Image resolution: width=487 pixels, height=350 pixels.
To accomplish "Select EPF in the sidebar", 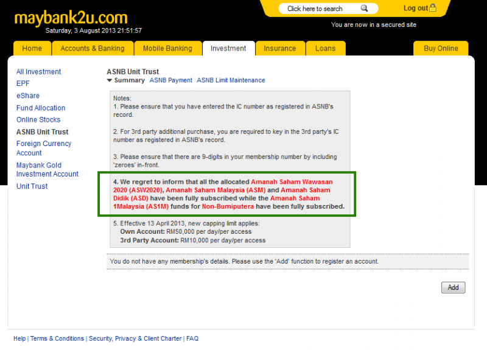I will tap(23, 84).
